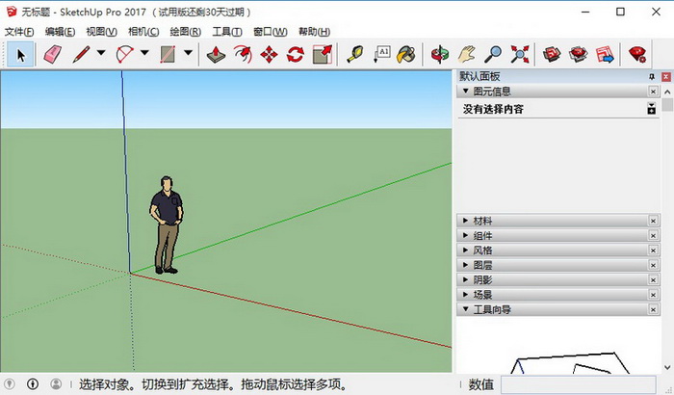The image size is (674, 395).
Task: Select the Text label tool
Action: 381,55
